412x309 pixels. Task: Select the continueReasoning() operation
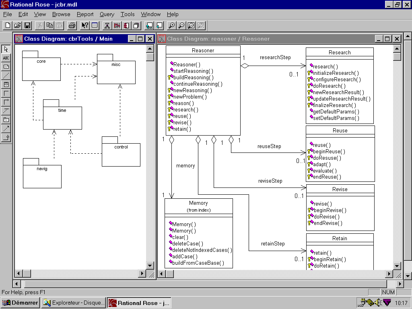198,84
